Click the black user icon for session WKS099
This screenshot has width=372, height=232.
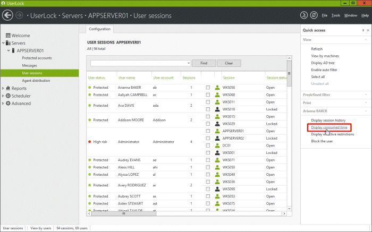(x=217, y=189)
